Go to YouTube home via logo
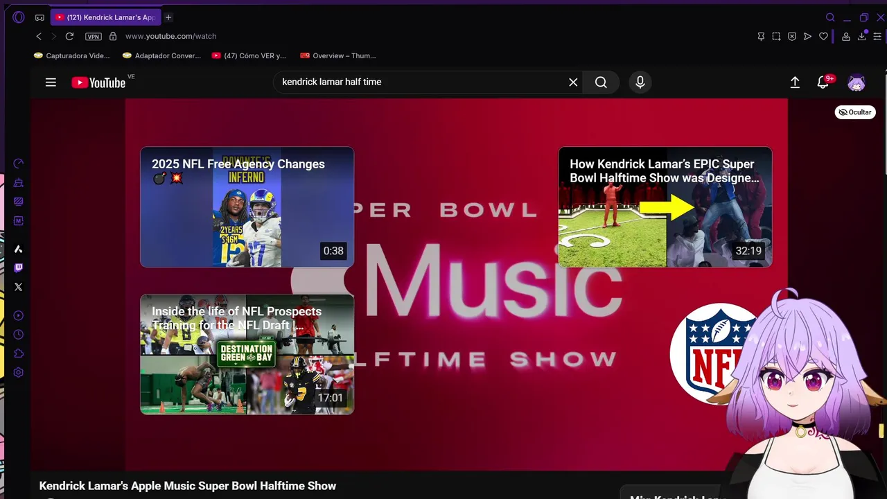The image size is (887, 499). (x=98, y=82)
